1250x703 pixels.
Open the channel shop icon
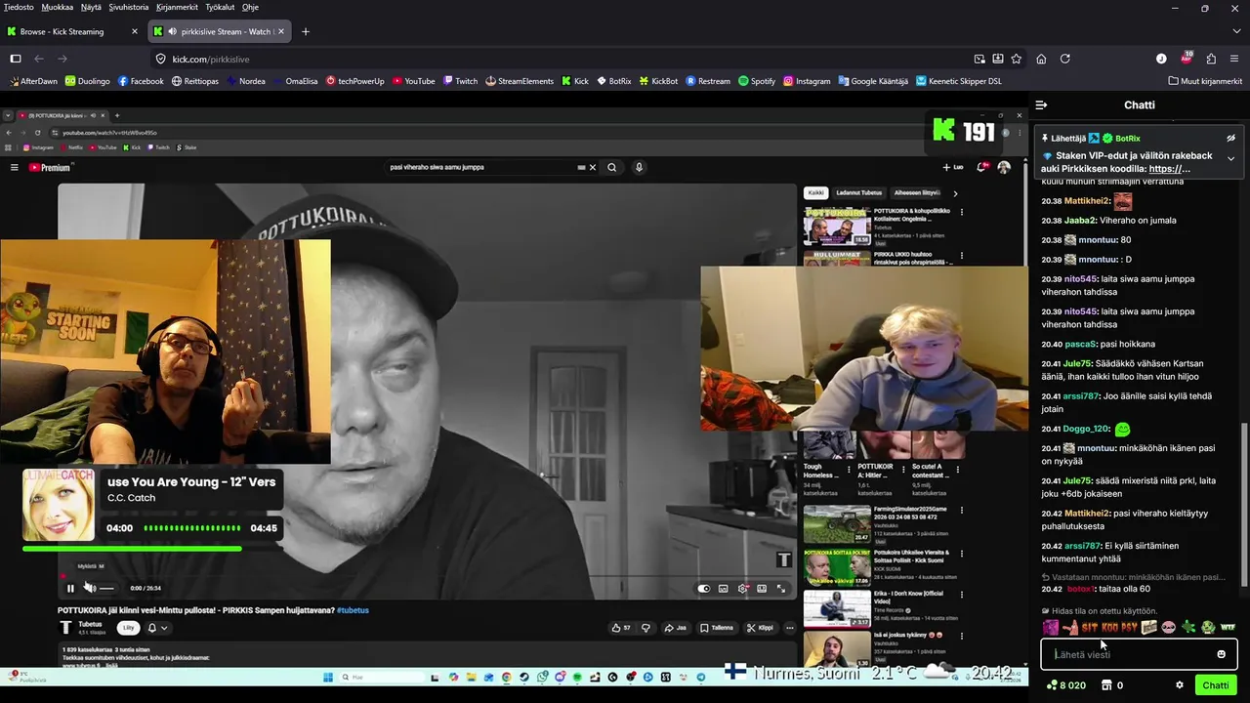tap(1106, 685)
